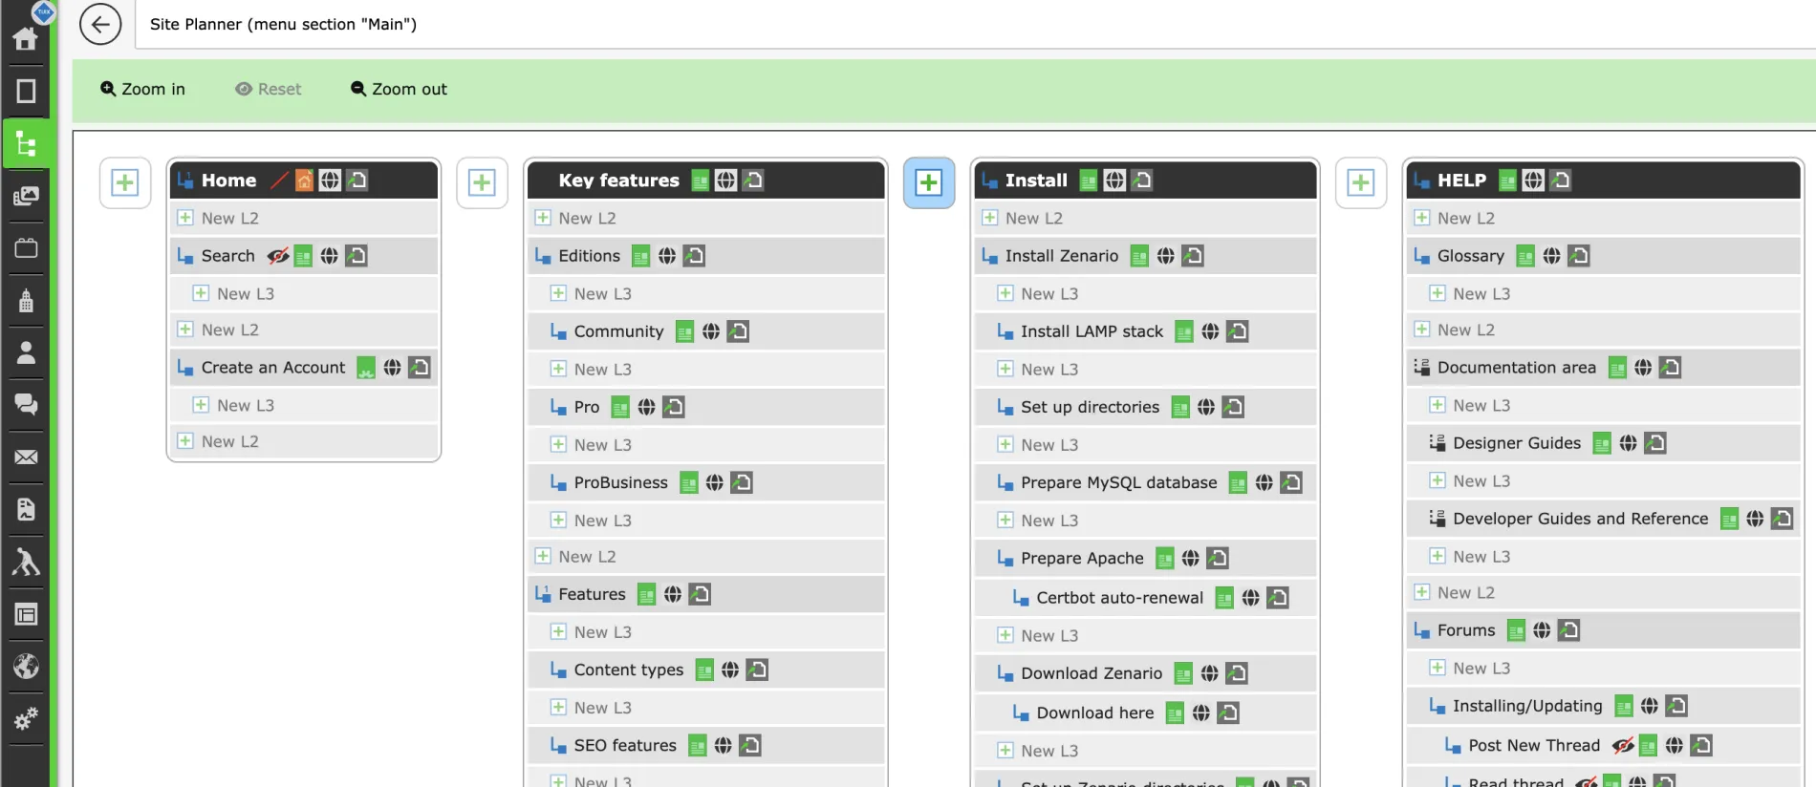Select the Installing/Updating menu item
The width and height of the screenshot is (1816, 787).
coord(1604,706)
